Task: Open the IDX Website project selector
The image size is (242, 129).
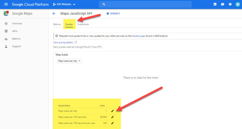Action: coord(64,4)
